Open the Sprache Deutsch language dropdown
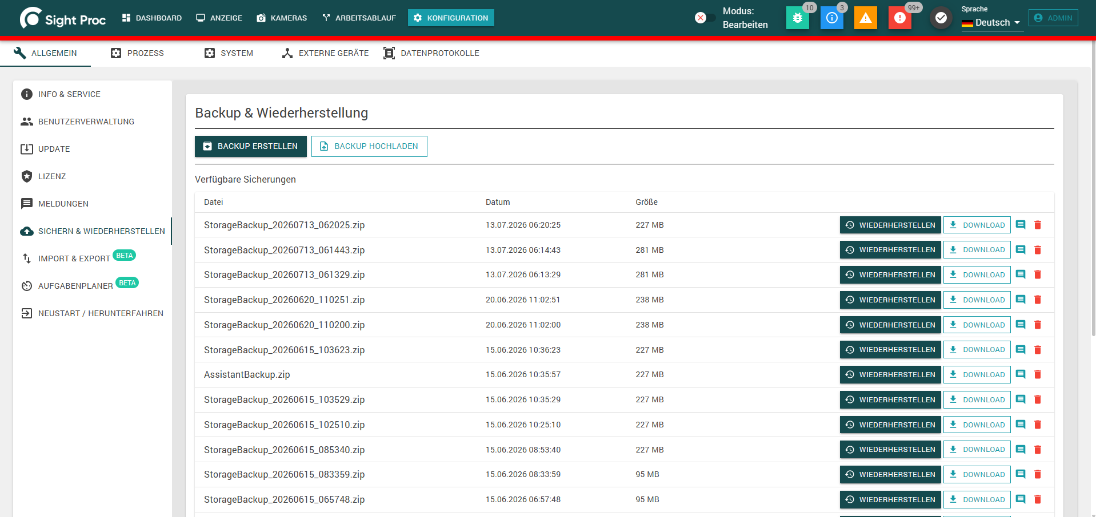Viewport: 1096px width, 517px height. (992, 22)
